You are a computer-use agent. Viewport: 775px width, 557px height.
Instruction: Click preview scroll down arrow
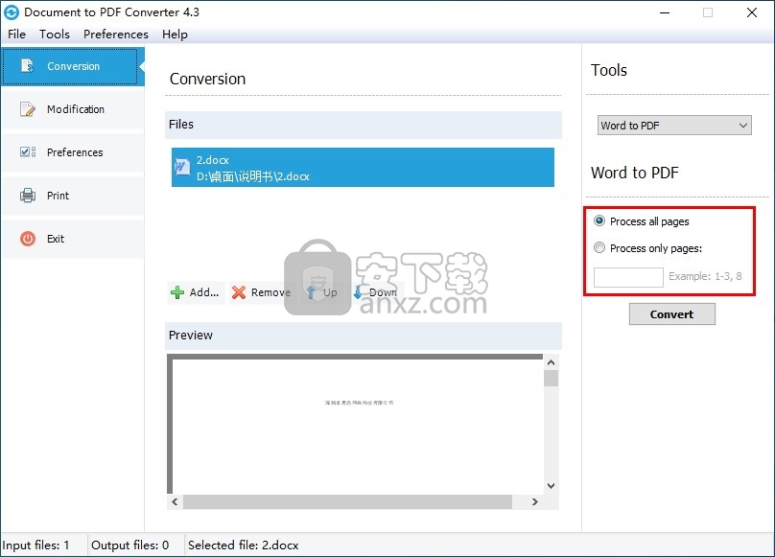click(x=552, y=486)
